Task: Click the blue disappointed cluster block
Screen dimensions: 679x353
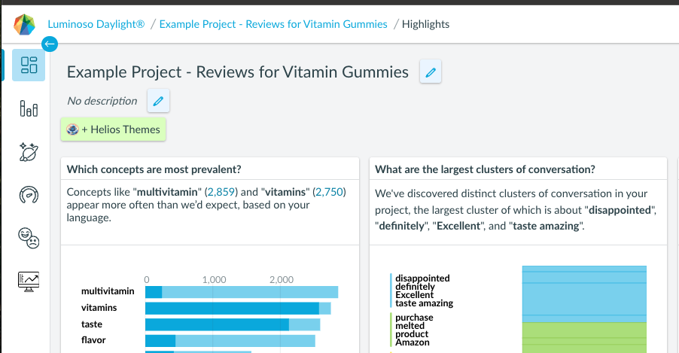Action: pyautogui.click(x=584, y=294)
